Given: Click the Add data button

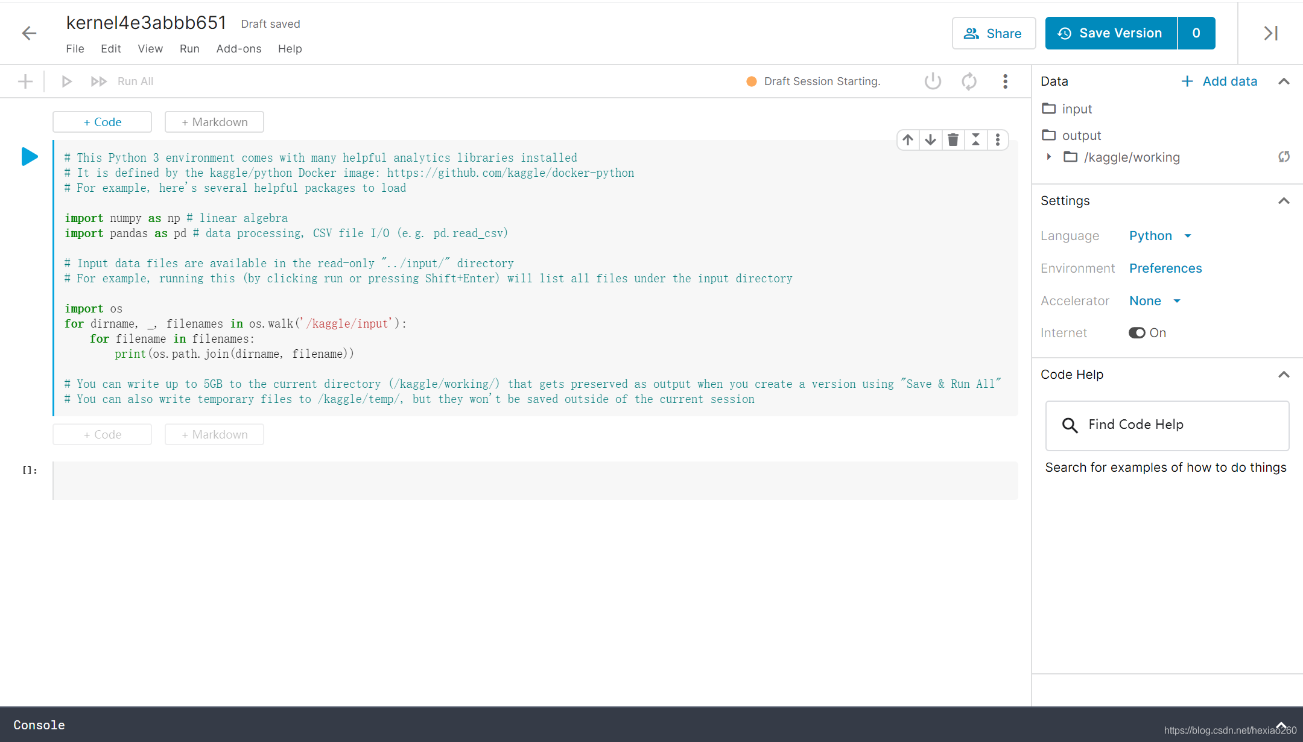Looking at the screenshot, I should (x=1219, y=81).
